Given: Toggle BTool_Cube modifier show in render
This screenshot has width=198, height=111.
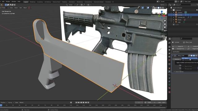Looking at the screenshot, I should point(194,55).
